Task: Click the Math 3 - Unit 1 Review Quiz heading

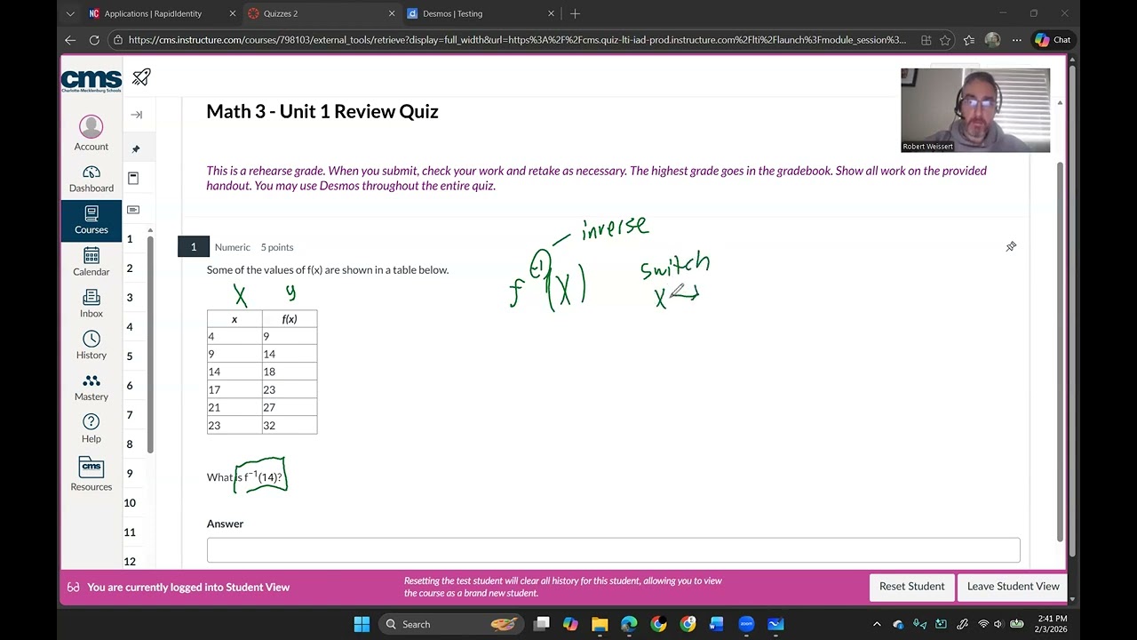Action: [322, 111]
